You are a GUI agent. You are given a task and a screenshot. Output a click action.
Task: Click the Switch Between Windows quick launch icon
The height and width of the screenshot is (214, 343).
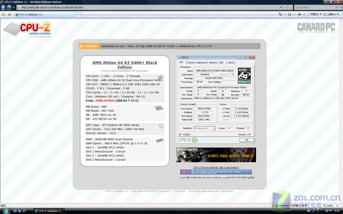19,211
